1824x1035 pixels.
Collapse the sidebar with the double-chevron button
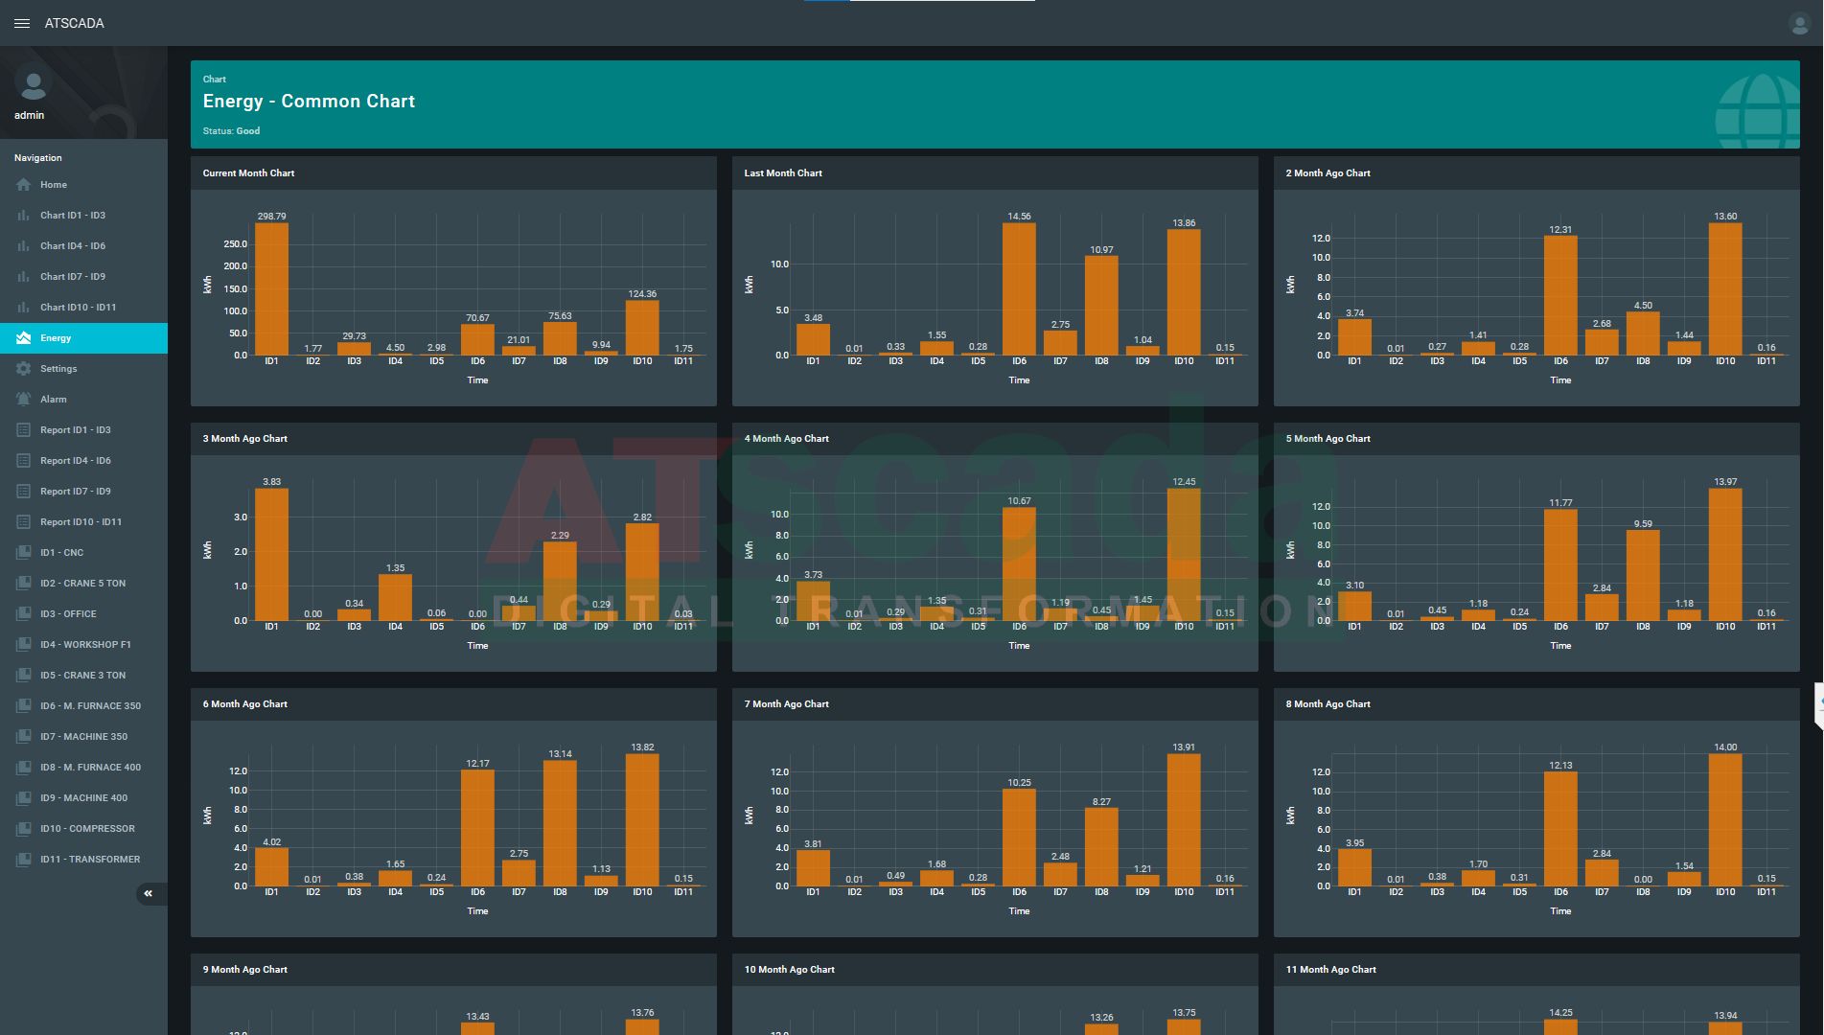(x=149, y=893)
